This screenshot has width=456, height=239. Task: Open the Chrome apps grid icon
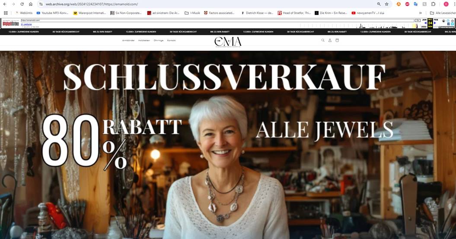(x=6, y=13)
